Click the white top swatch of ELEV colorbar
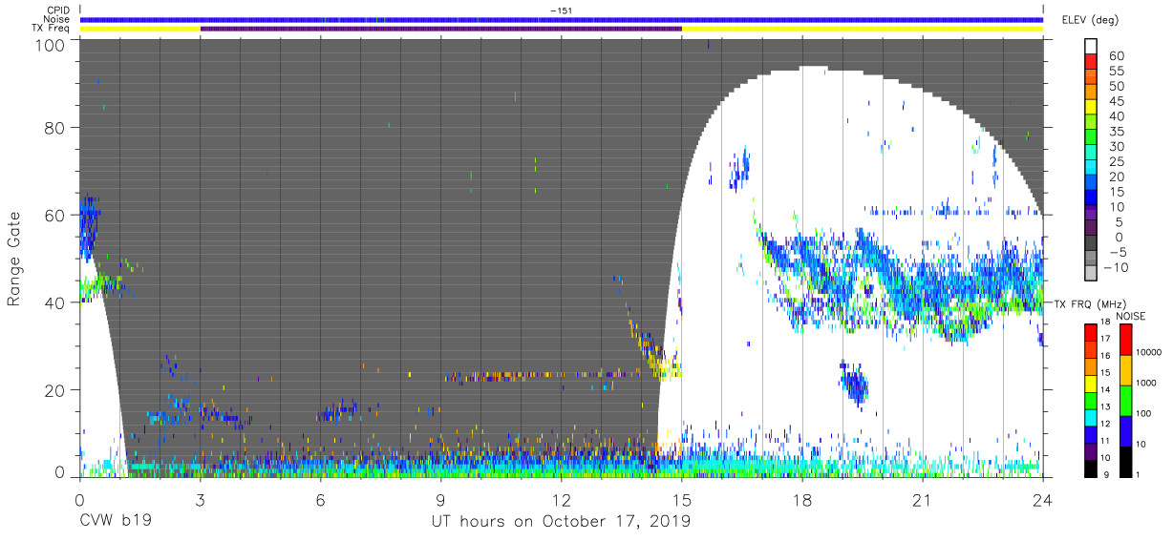This screenshot has width=1173, height=541. coord(1092,47)
